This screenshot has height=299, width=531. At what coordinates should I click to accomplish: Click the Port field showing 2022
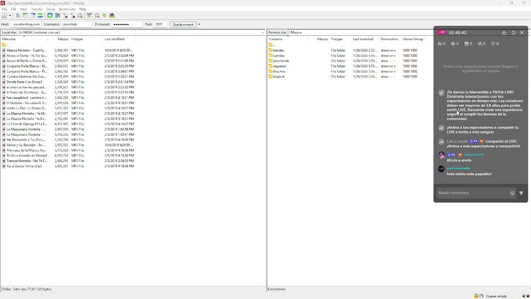[160, 25]
